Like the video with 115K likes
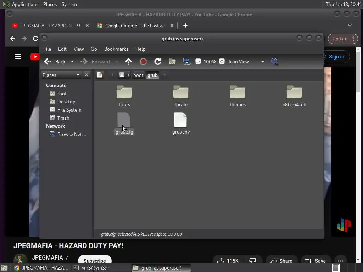Image resolution: width=363 pixels, height=272 pixels. (x=228, y=261)
